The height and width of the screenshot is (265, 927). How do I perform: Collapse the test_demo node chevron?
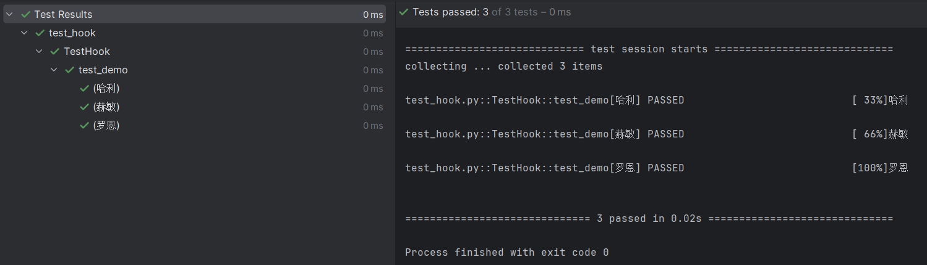click(x=54, y=70)
